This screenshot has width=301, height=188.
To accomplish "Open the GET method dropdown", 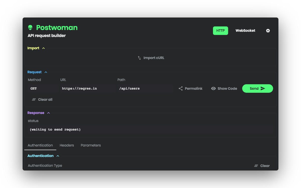I will pos(43,88).
